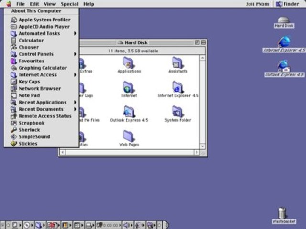Collapse the control strip with its end tab
The image size is (306, 229).
pyautogui.click(x=165, y=225)
